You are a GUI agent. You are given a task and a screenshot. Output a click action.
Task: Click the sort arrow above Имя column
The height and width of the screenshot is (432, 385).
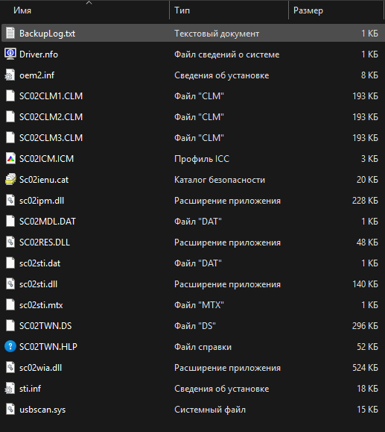[x=89, y=3]
